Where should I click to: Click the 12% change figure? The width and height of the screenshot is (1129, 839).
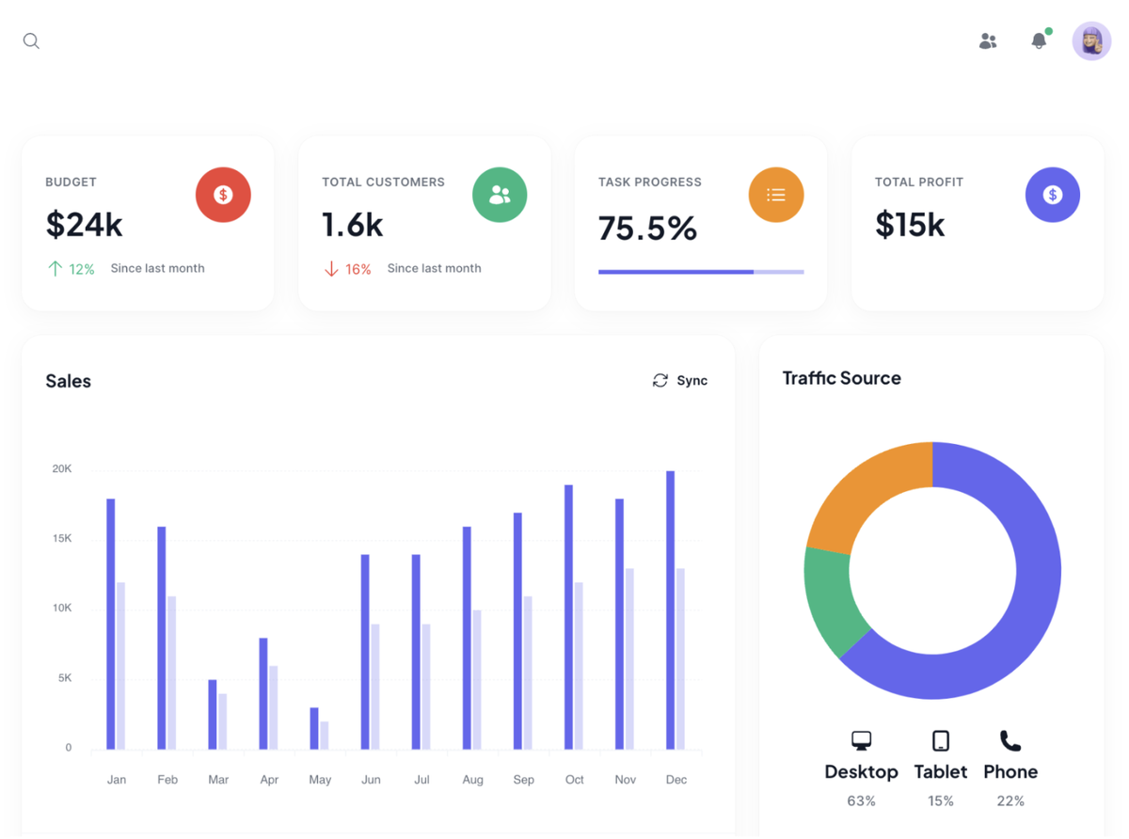(x=82, y=269)
